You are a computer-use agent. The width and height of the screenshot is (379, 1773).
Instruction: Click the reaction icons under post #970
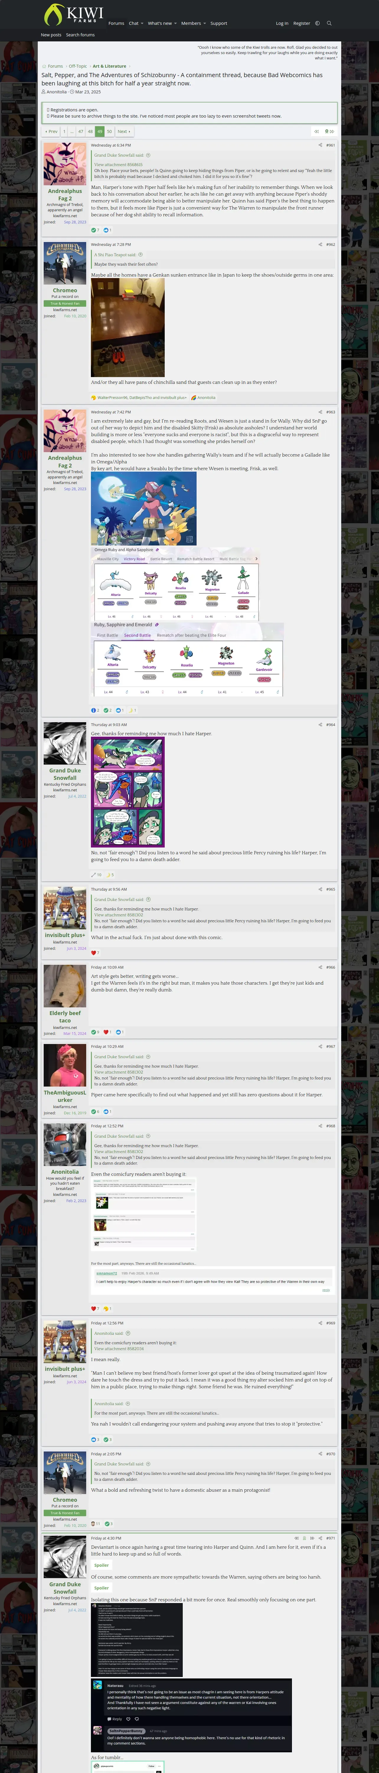(x=102, y=1524)
